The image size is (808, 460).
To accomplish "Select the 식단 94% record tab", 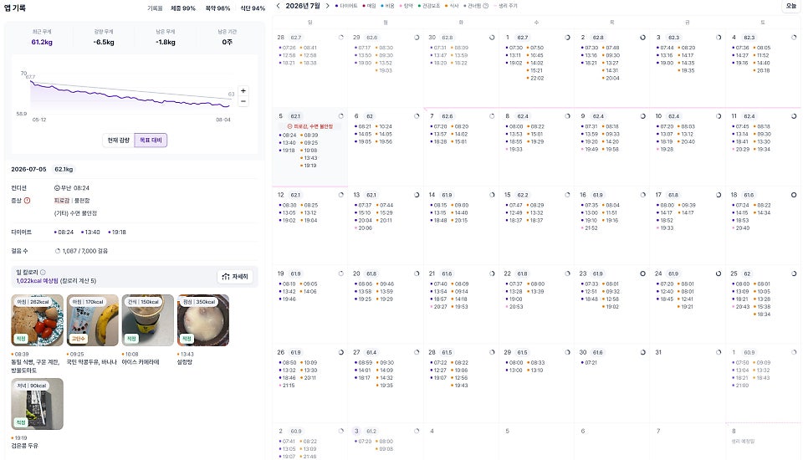I will [x=253, y=8].
